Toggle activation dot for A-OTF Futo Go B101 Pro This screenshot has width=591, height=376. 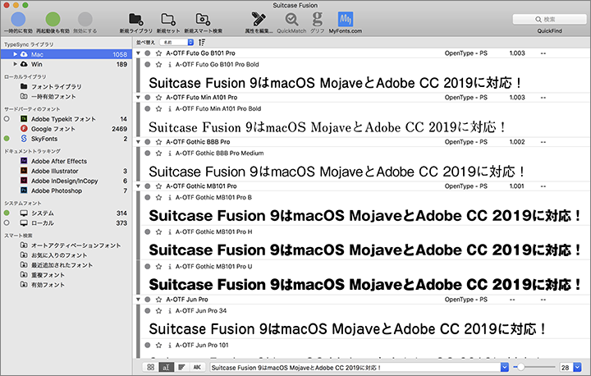(x=148, y=53)
